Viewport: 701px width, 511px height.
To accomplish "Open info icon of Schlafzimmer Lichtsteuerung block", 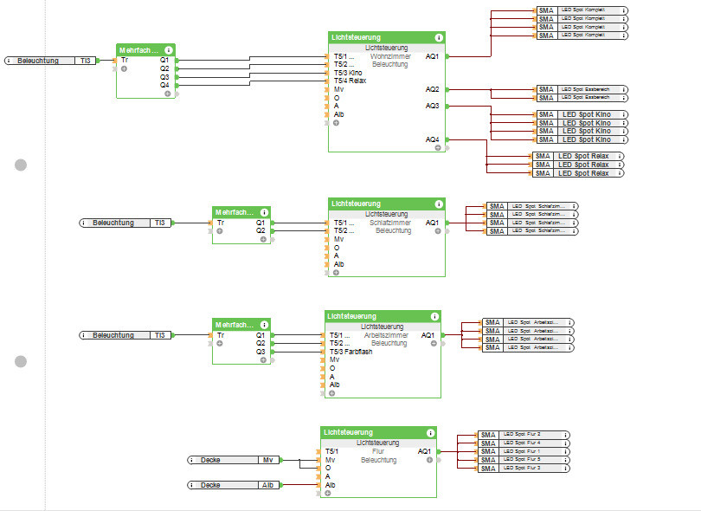I will tap(439, 204).
